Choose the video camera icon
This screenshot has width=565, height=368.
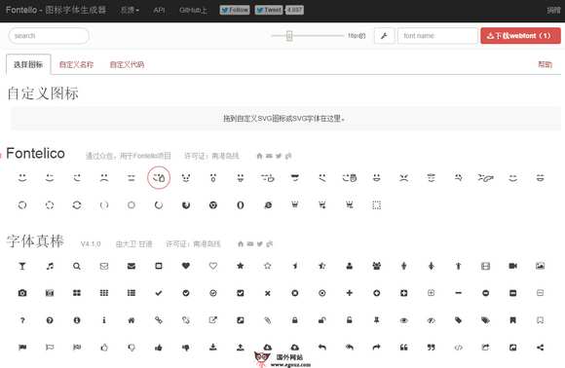coord(512,266)
